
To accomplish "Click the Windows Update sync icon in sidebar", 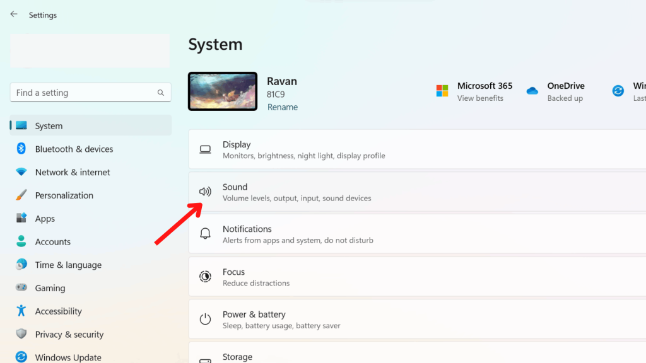I will point(21,357).
